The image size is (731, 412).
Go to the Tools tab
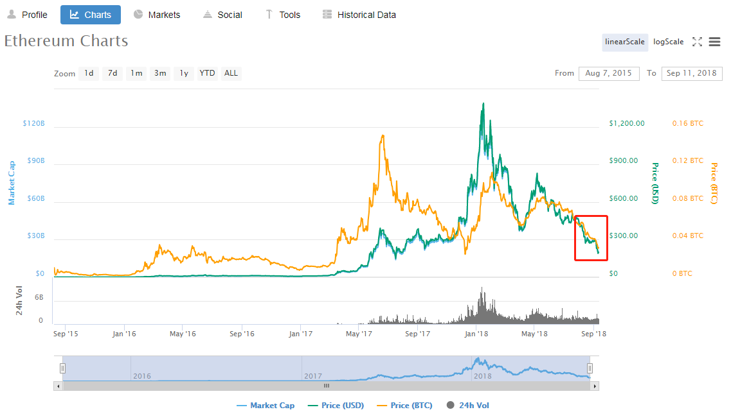click(283, 15)
